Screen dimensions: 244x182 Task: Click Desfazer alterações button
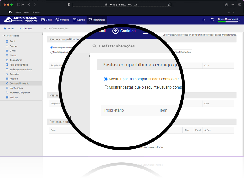[x=56, y=28]
